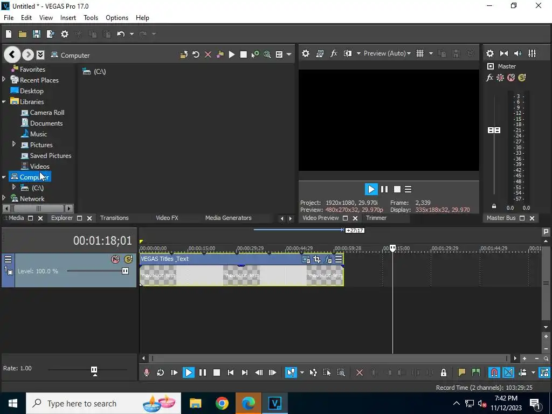This screenshot has height=414, width=552.
Task: Select the Zoom Edit Tool magnifier
Action: point(341,372)
